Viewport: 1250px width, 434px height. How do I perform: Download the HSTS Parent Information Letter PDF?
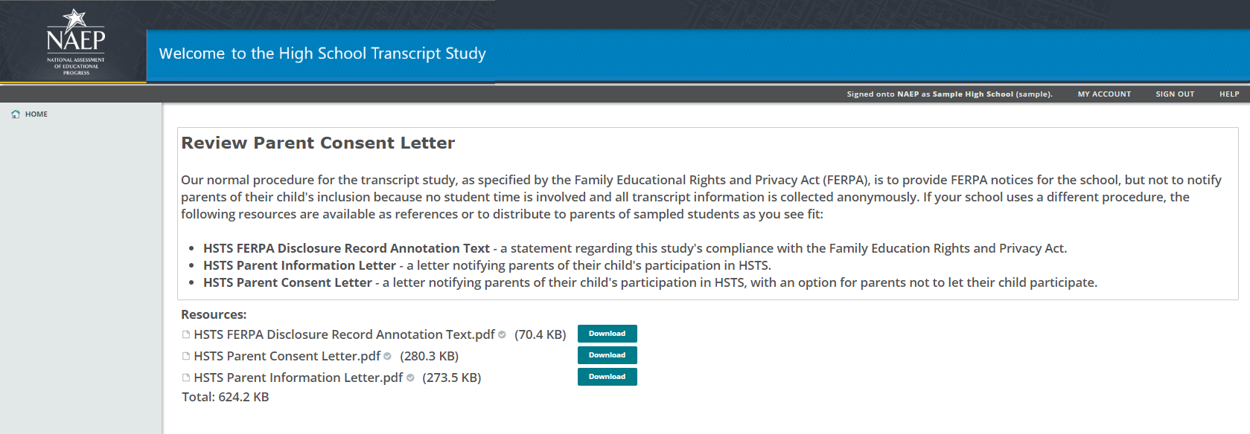(x=607, y=377)
